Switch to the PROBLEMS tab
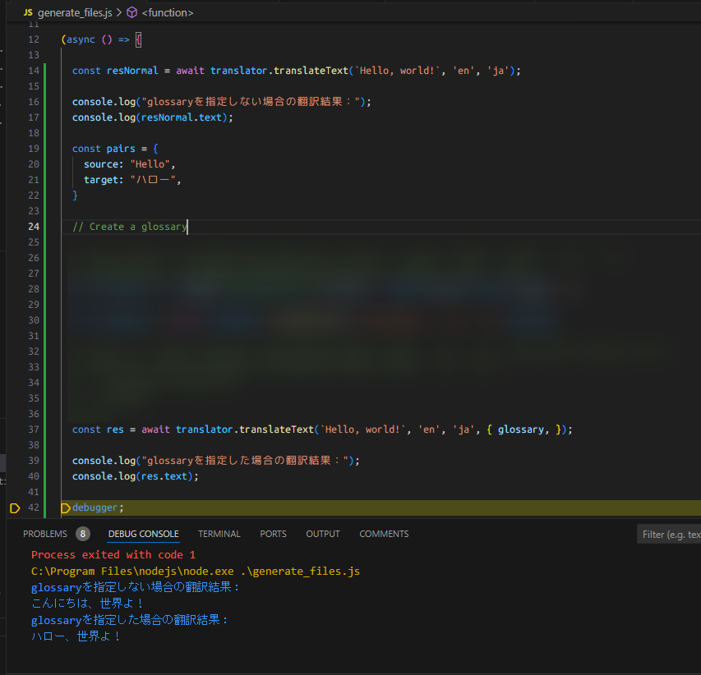The height and width of the screenshot is (675, 701). [x=45, y=534]
